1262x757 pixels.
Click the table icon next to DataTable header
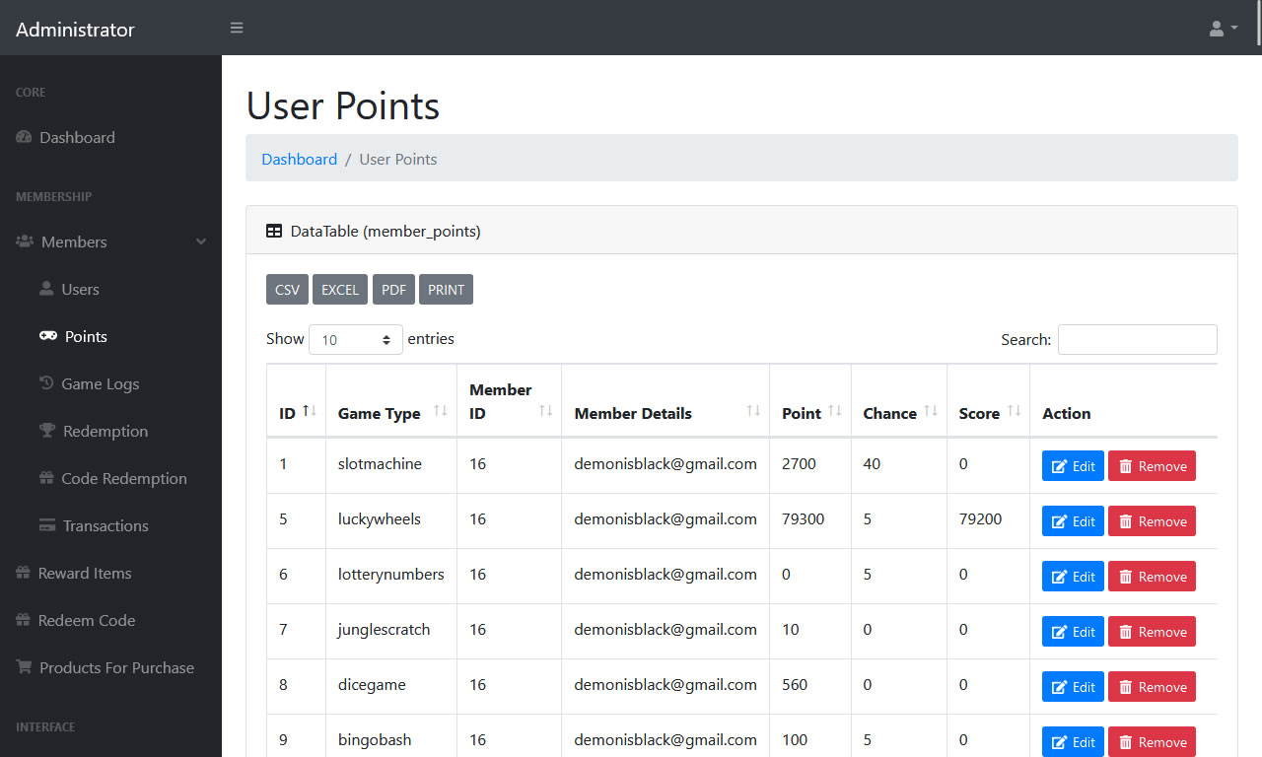[x=273, y=231]
